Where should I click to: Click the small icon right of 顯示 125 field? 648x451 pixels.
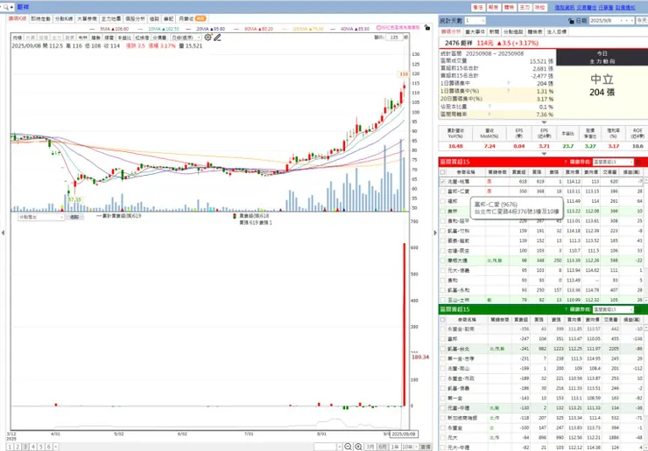(405, 37)
